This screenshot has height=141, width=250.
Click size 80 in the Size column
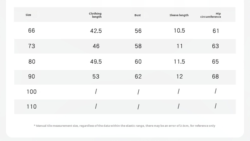[32, 62]
